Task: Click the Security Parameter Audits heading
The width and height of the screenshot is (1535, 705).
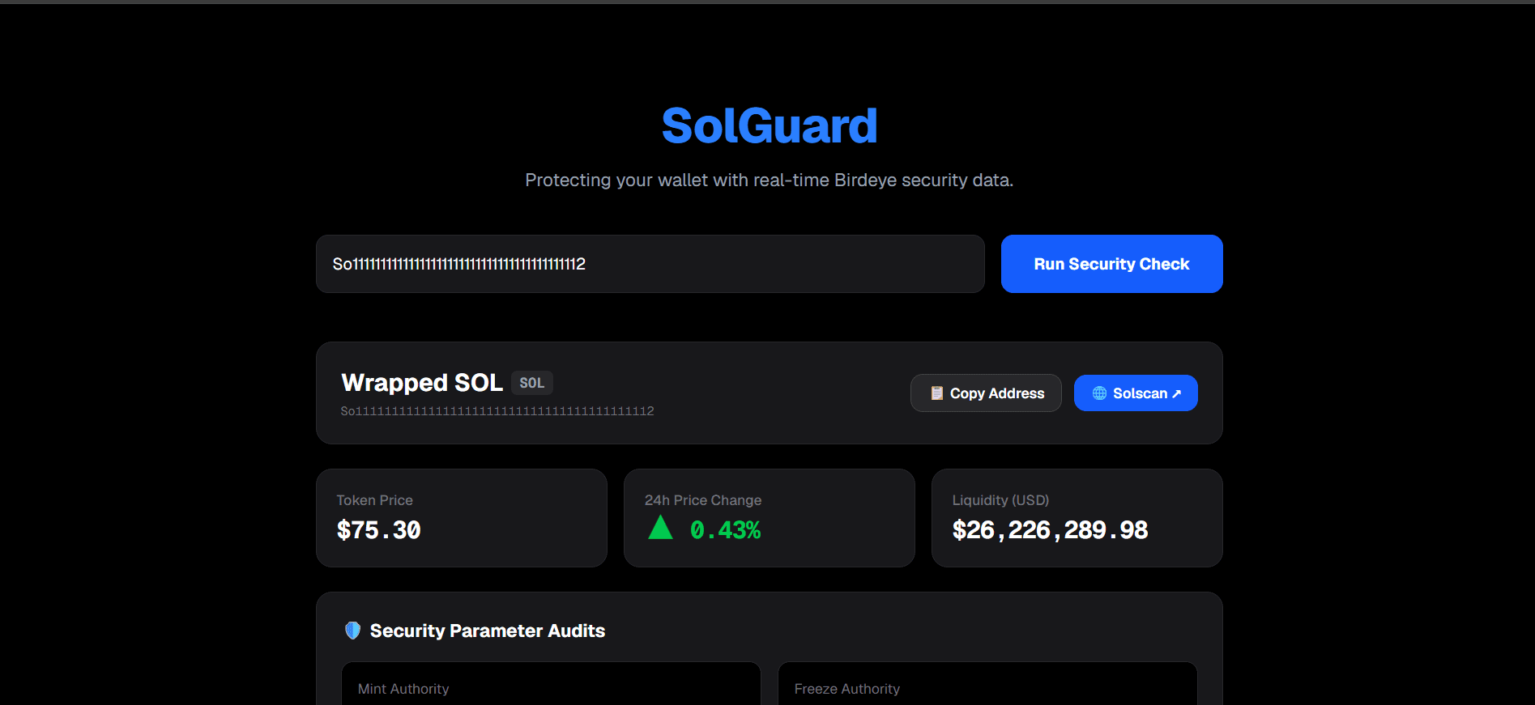Action: click(x=488, y=631)
